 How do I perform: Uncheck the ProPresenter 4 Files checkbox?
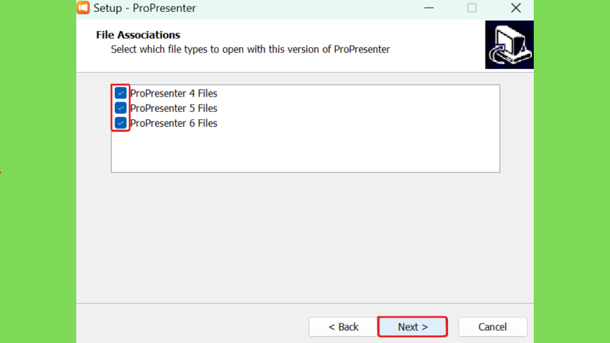[x=120, y=93]
